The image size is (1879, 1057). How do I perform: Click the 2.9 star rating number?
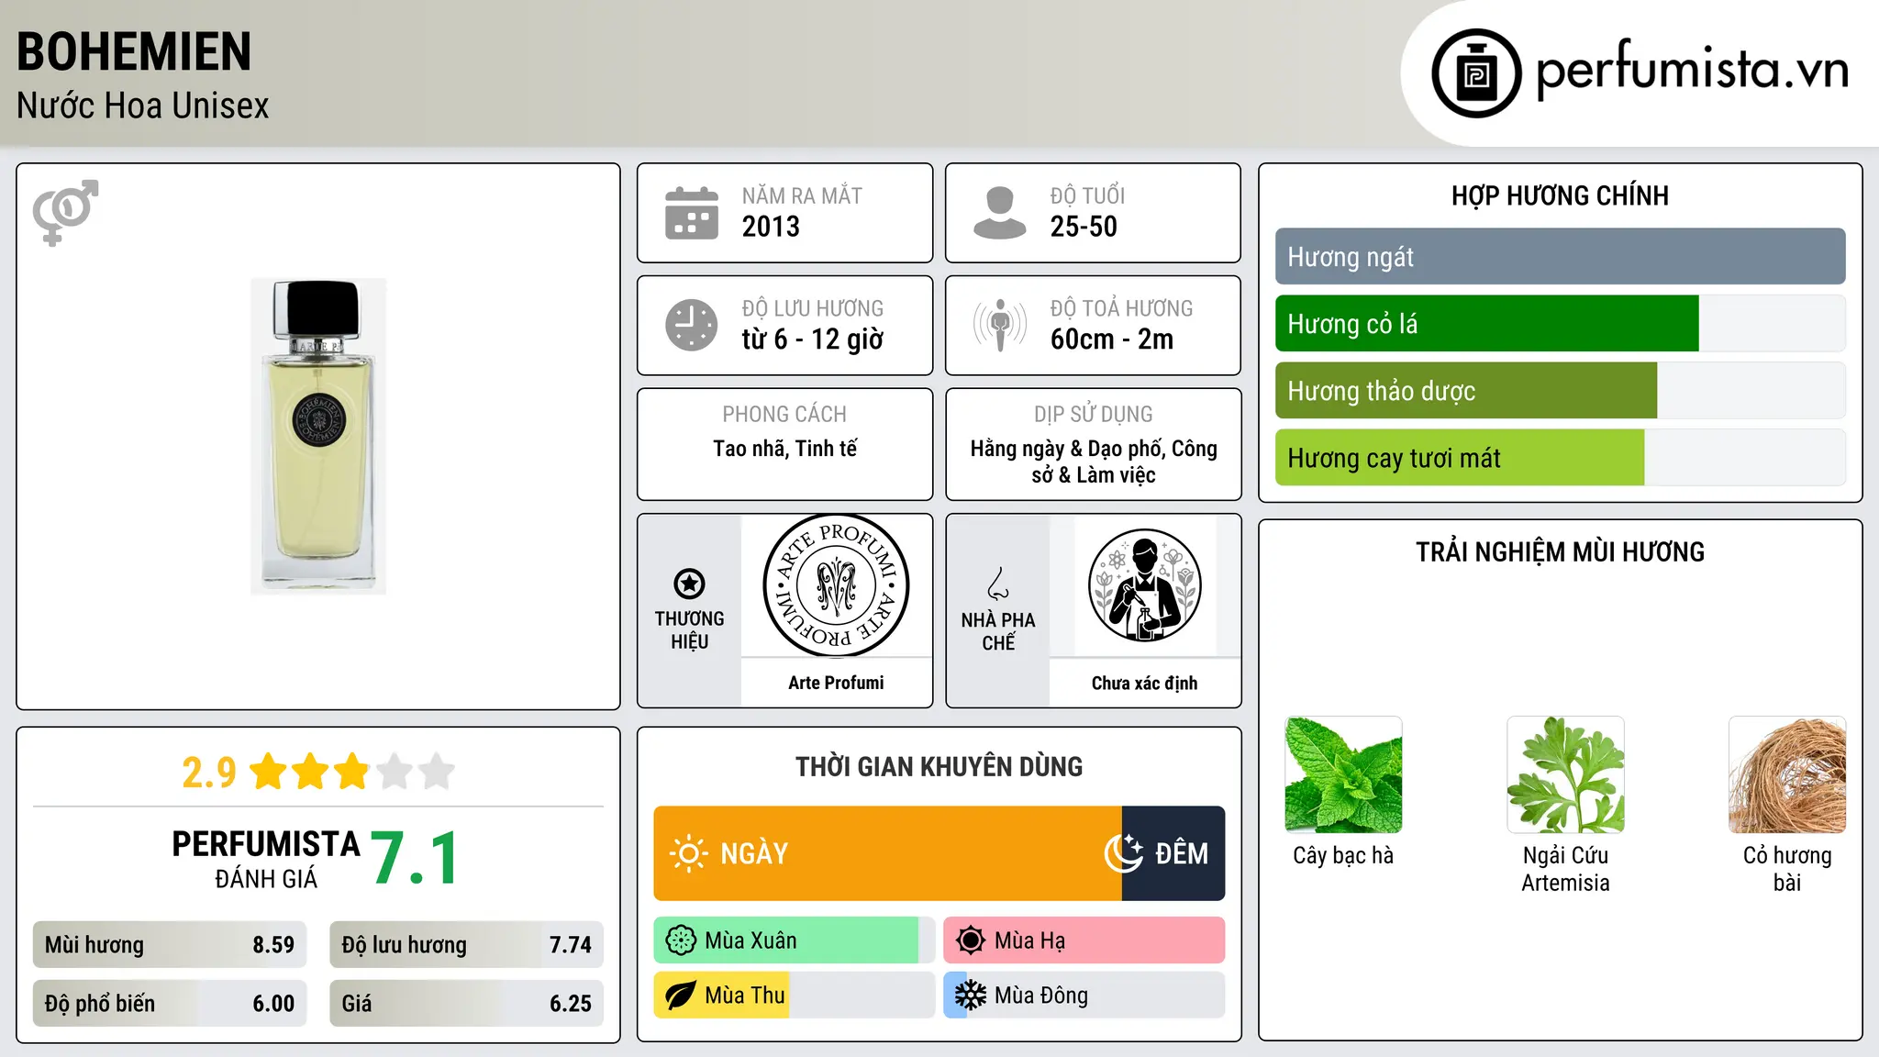click(209, 773)
